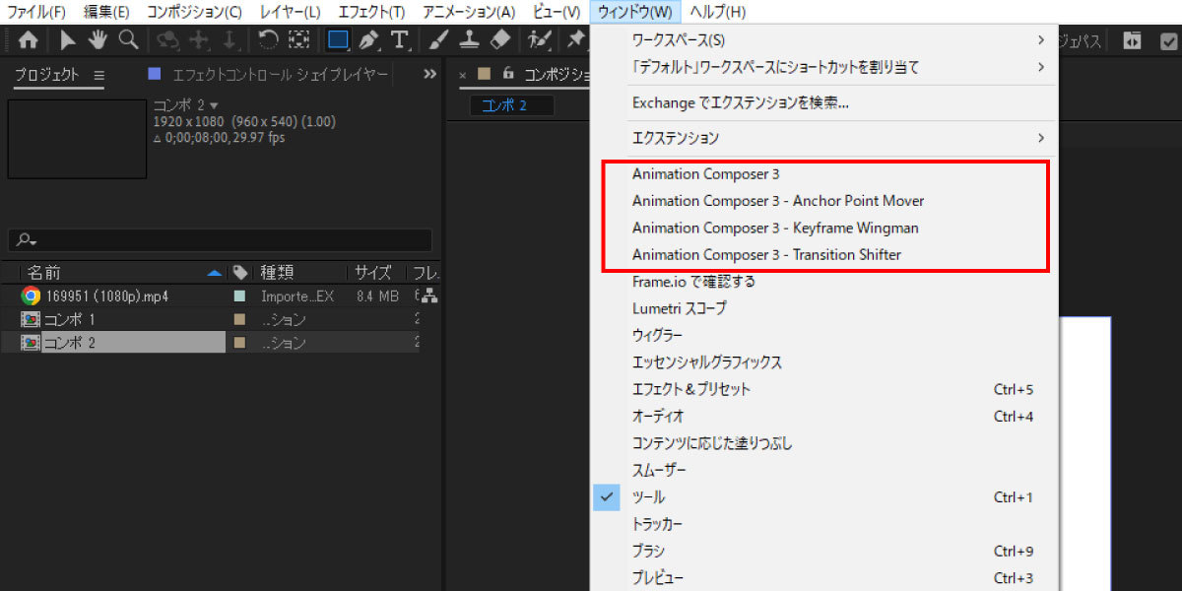Open the 編集(E) menu
This screenshot has height=591, width=1182.
(x=106, y=12)
